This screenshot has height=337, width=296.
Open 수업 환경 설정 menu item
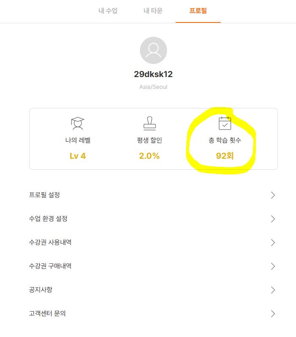click(x=48, y=219)
